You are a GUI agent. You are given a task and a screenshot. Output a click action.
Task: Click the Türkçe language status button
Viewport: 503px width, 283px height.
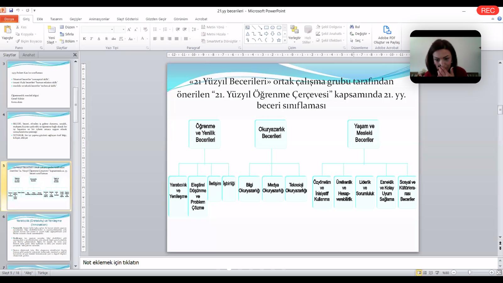[43, 273]
